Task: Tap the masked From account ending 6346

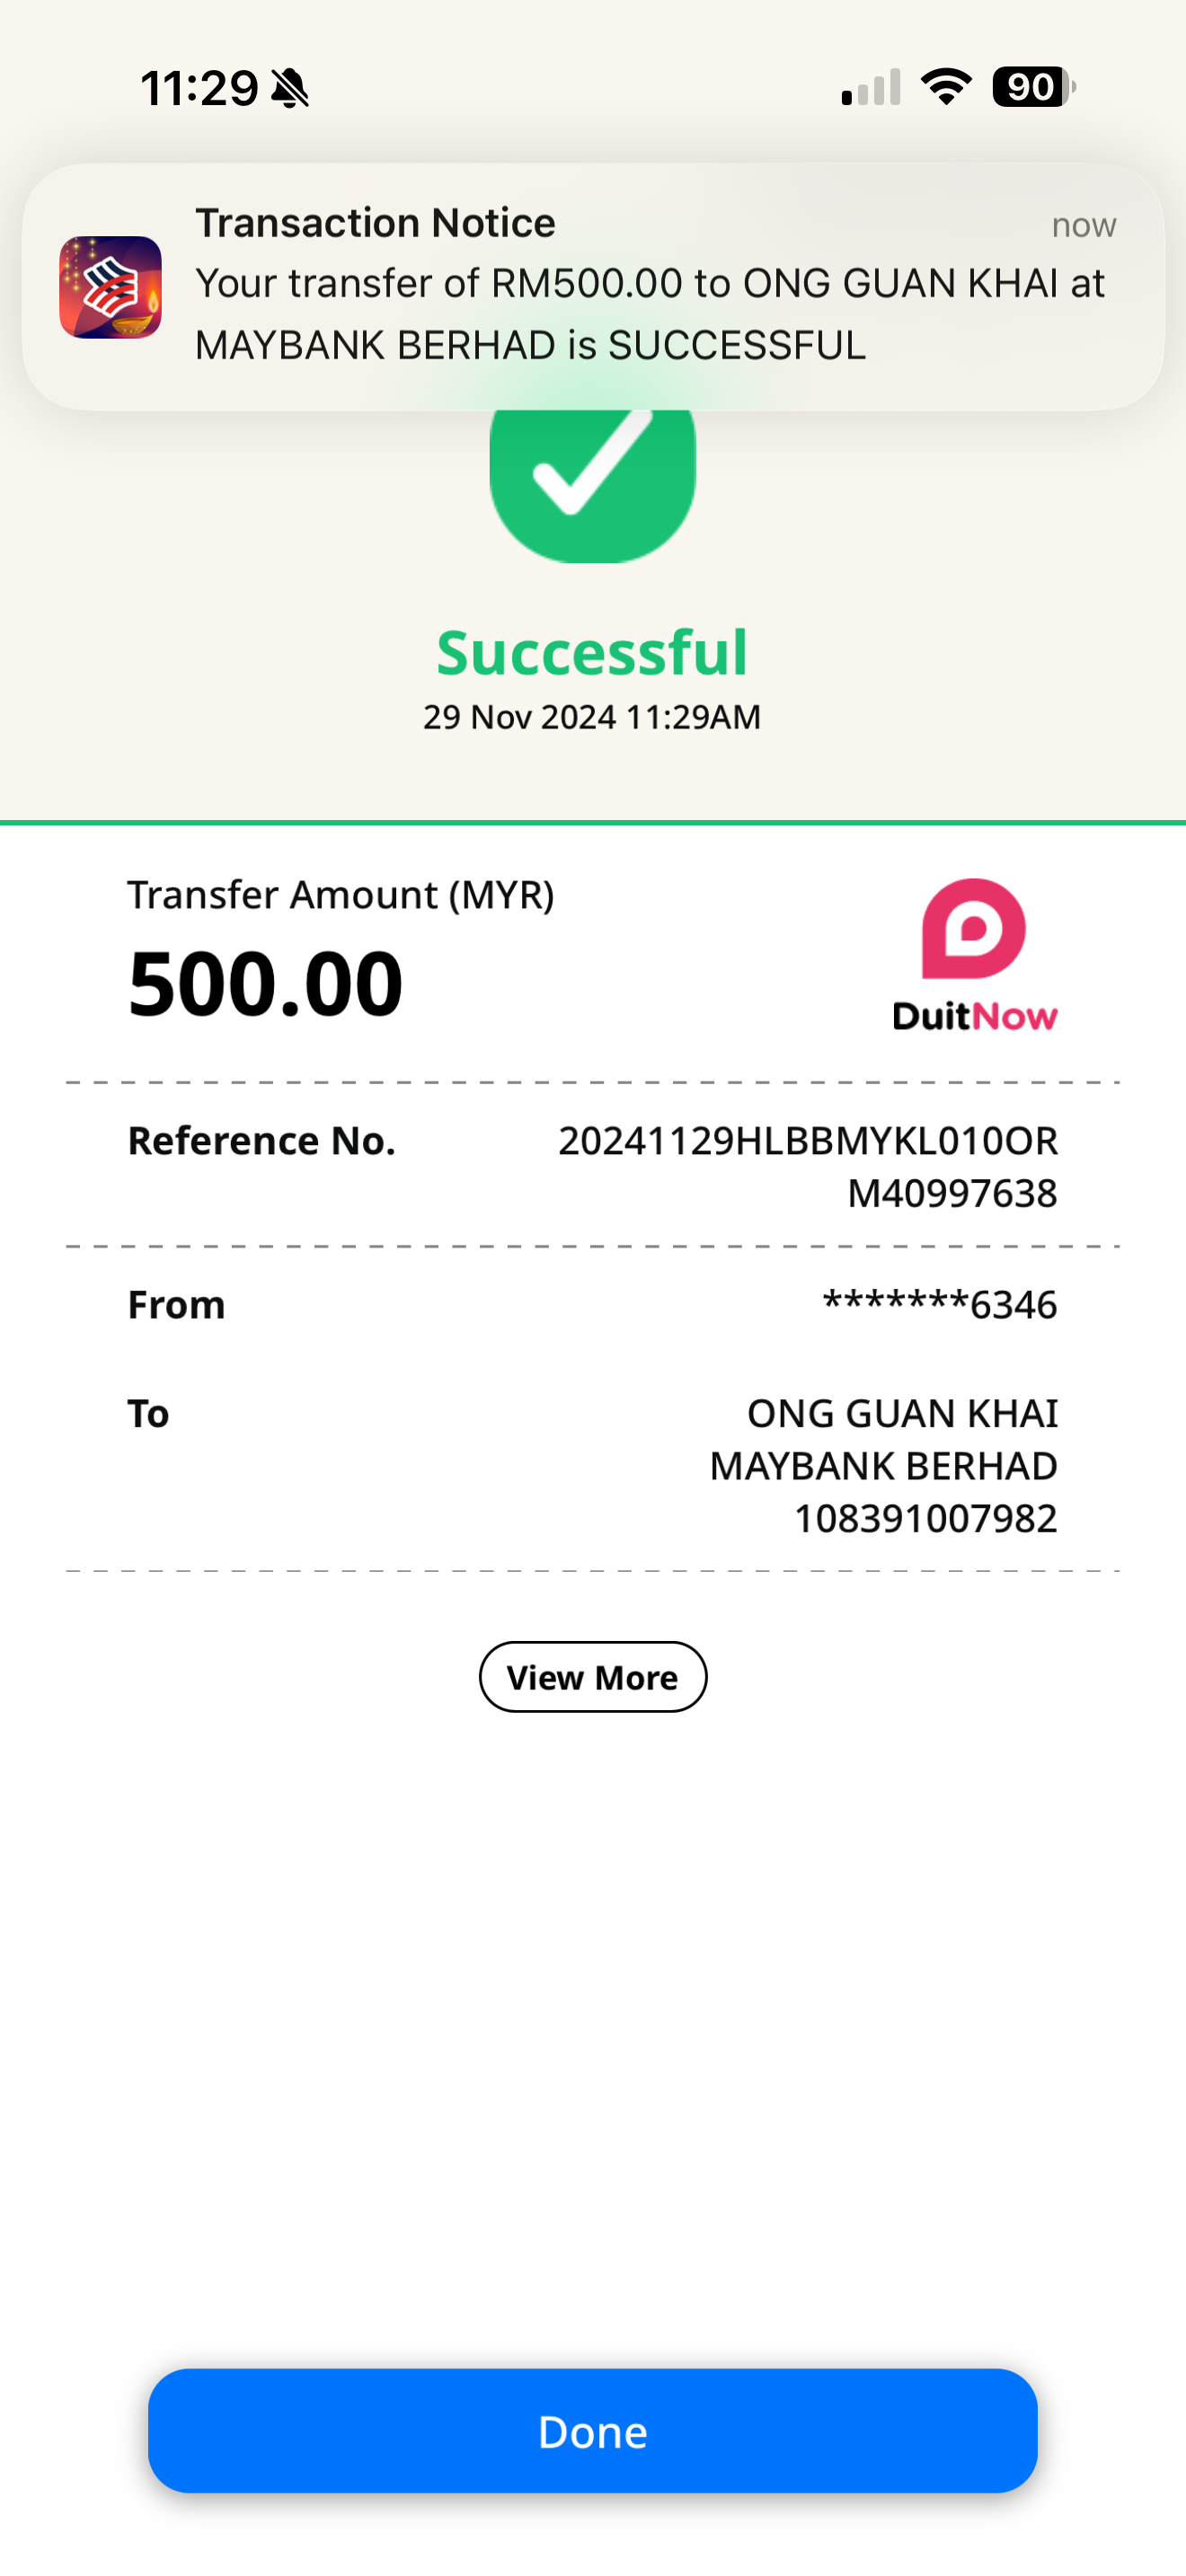Action: (x=939, y=1305)
